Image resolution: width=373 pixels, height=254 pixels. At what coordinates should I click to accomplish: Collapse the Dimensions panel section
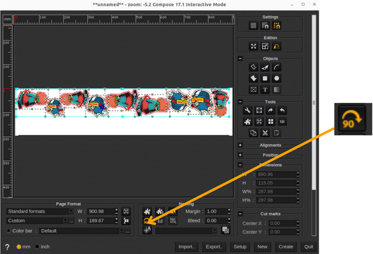240,165
